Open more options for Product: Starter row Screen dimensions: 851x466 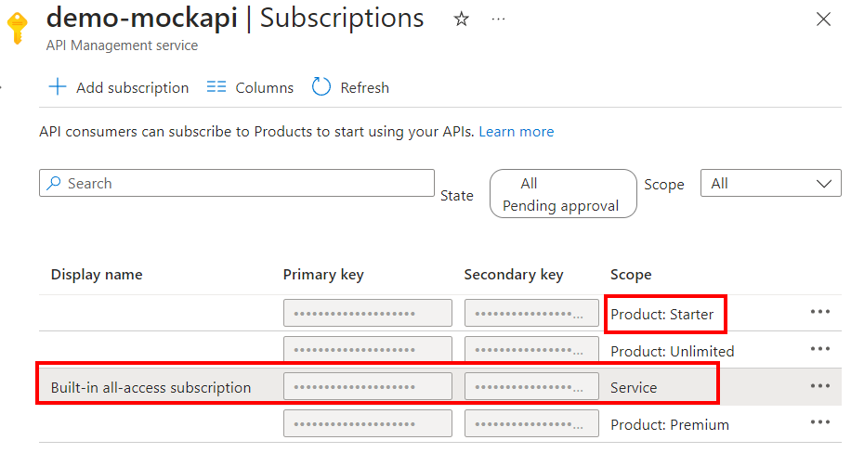point(819,312)
